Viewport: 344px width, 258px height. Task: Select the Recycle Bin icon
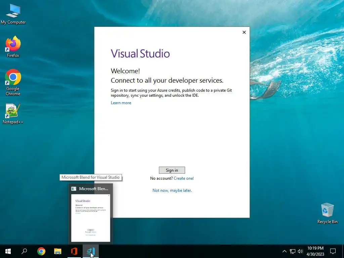(x=327, y=213)
